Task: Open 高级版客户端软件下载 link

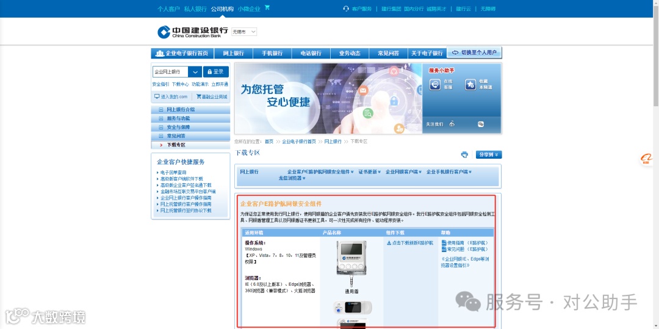Action: point(182,179)
